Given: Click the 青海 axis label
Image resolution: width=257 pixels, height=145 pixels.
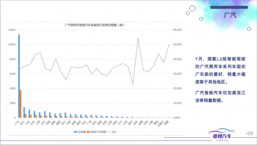Looking at the screenshot, I should [x=156, y=123].
